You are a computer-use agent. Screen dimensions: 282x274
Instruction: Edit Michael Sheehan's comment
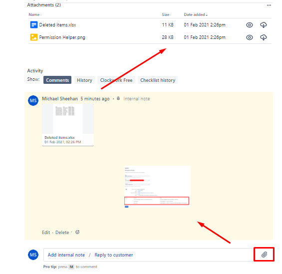tap(46, 233)
